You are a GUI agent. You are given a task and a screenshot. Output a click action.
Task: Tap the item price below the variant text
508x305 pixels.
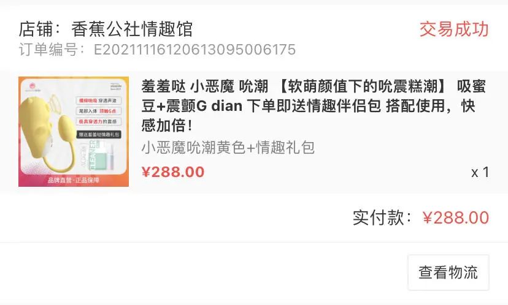coord(173,171)
